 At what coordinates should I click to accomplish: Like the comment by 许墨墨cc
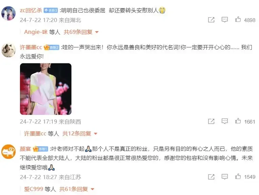point(238,121)
